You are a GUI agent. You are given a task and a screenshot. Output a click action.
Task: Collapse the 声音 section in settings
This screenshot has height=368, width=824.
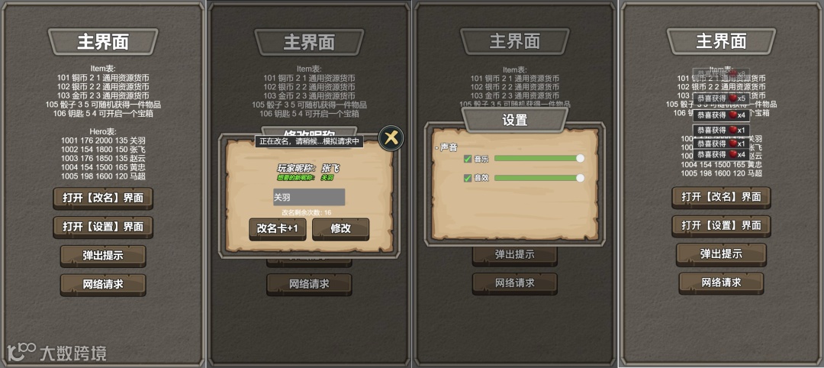(446, 147)
